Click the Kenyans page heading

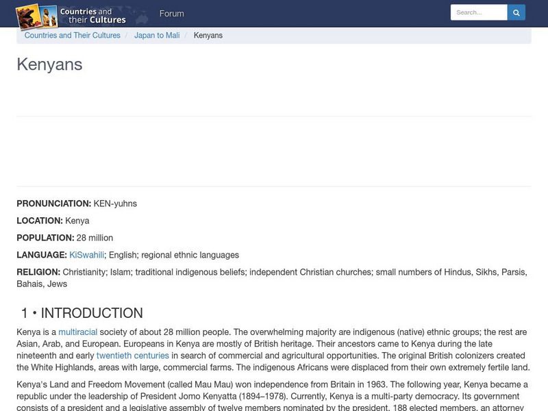click(x=49, y=64)
